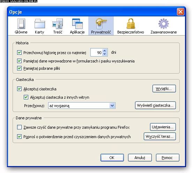Confirm the options with OK
The width and height of the screenshot is (193, 173).
click(x=112, y=158)
